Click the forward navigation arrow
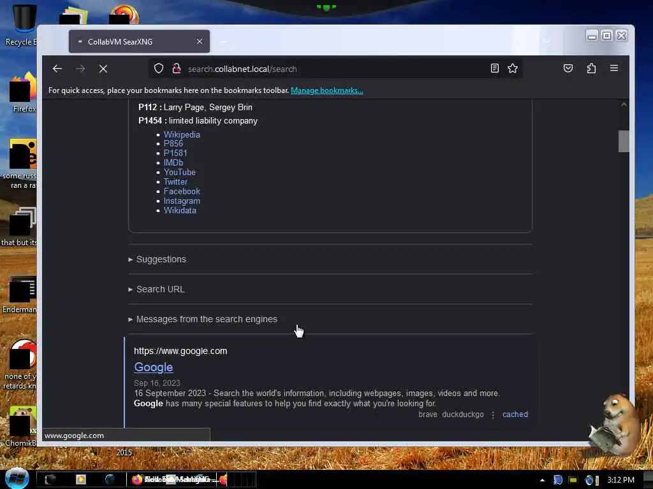 point(81,69)
